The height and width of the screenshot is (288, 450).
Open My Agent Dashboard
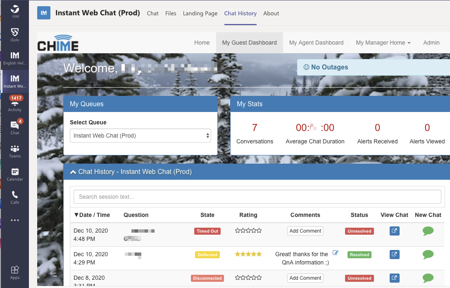[316, 43]
